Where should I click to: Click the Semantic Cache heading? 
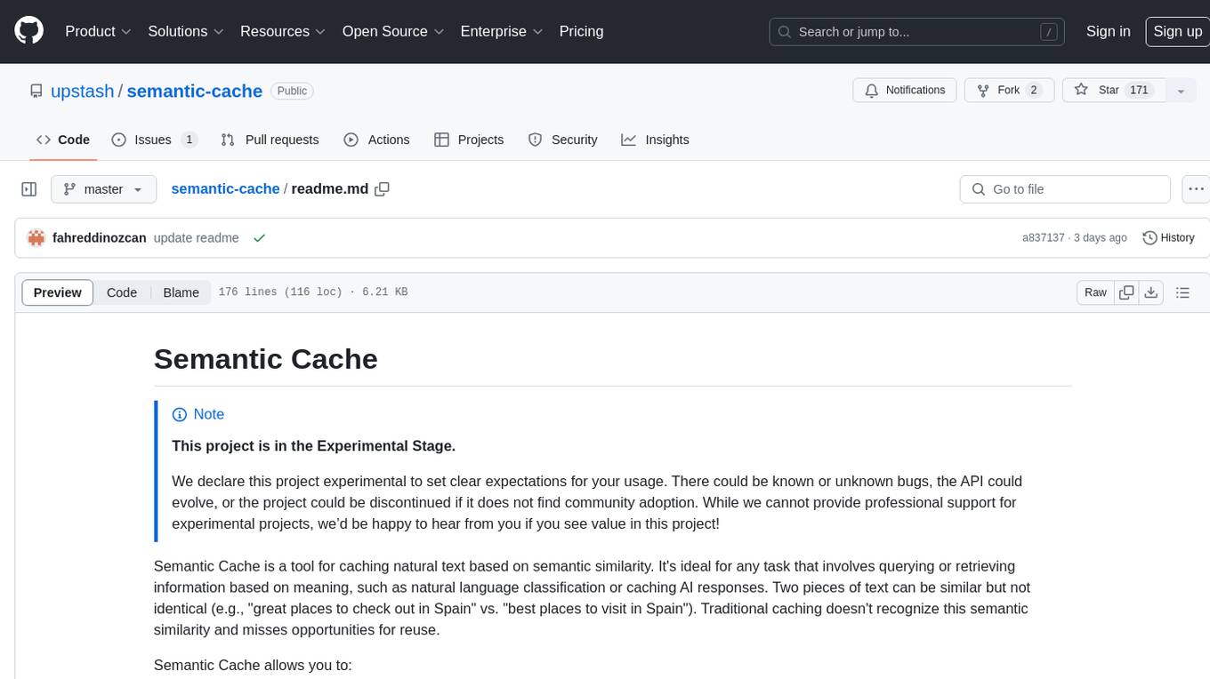tap(265, 358)
